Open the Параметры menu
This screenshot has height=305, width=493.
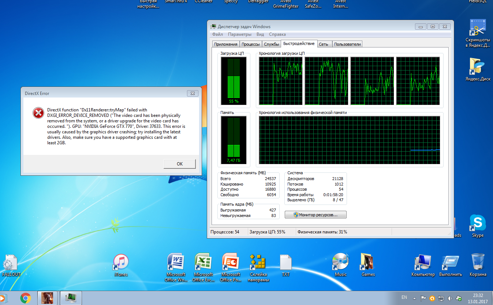[x=240, y=34]
